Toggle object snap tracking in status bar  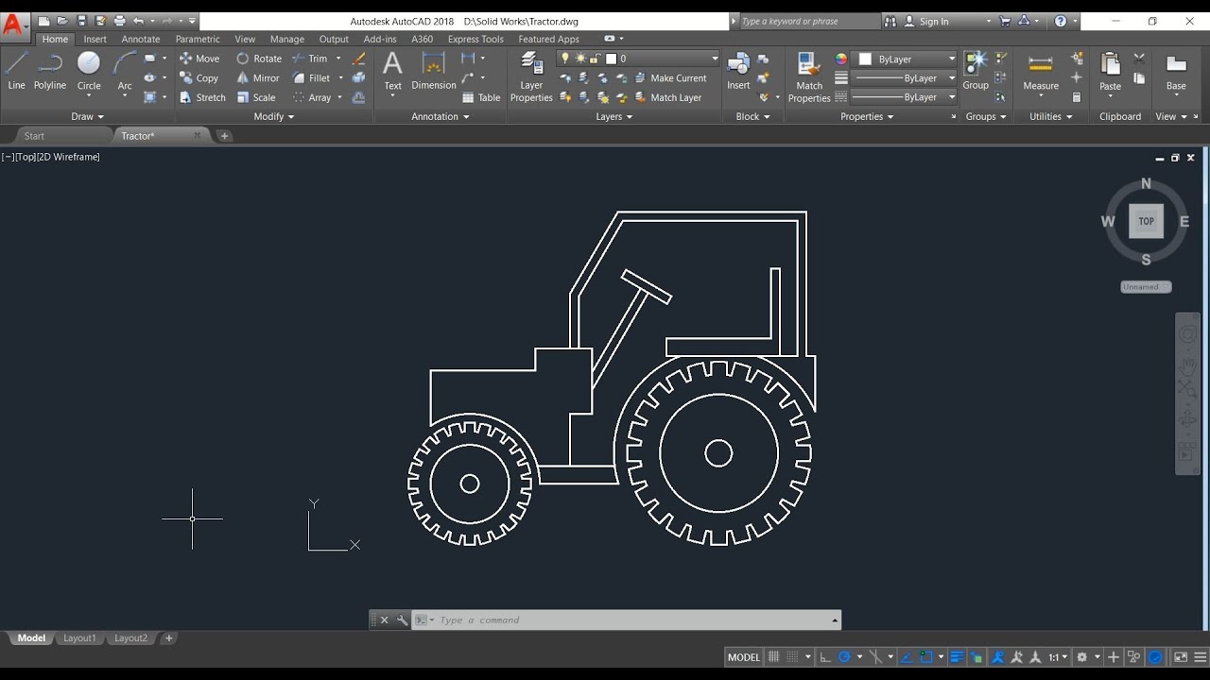coord(906,657)
